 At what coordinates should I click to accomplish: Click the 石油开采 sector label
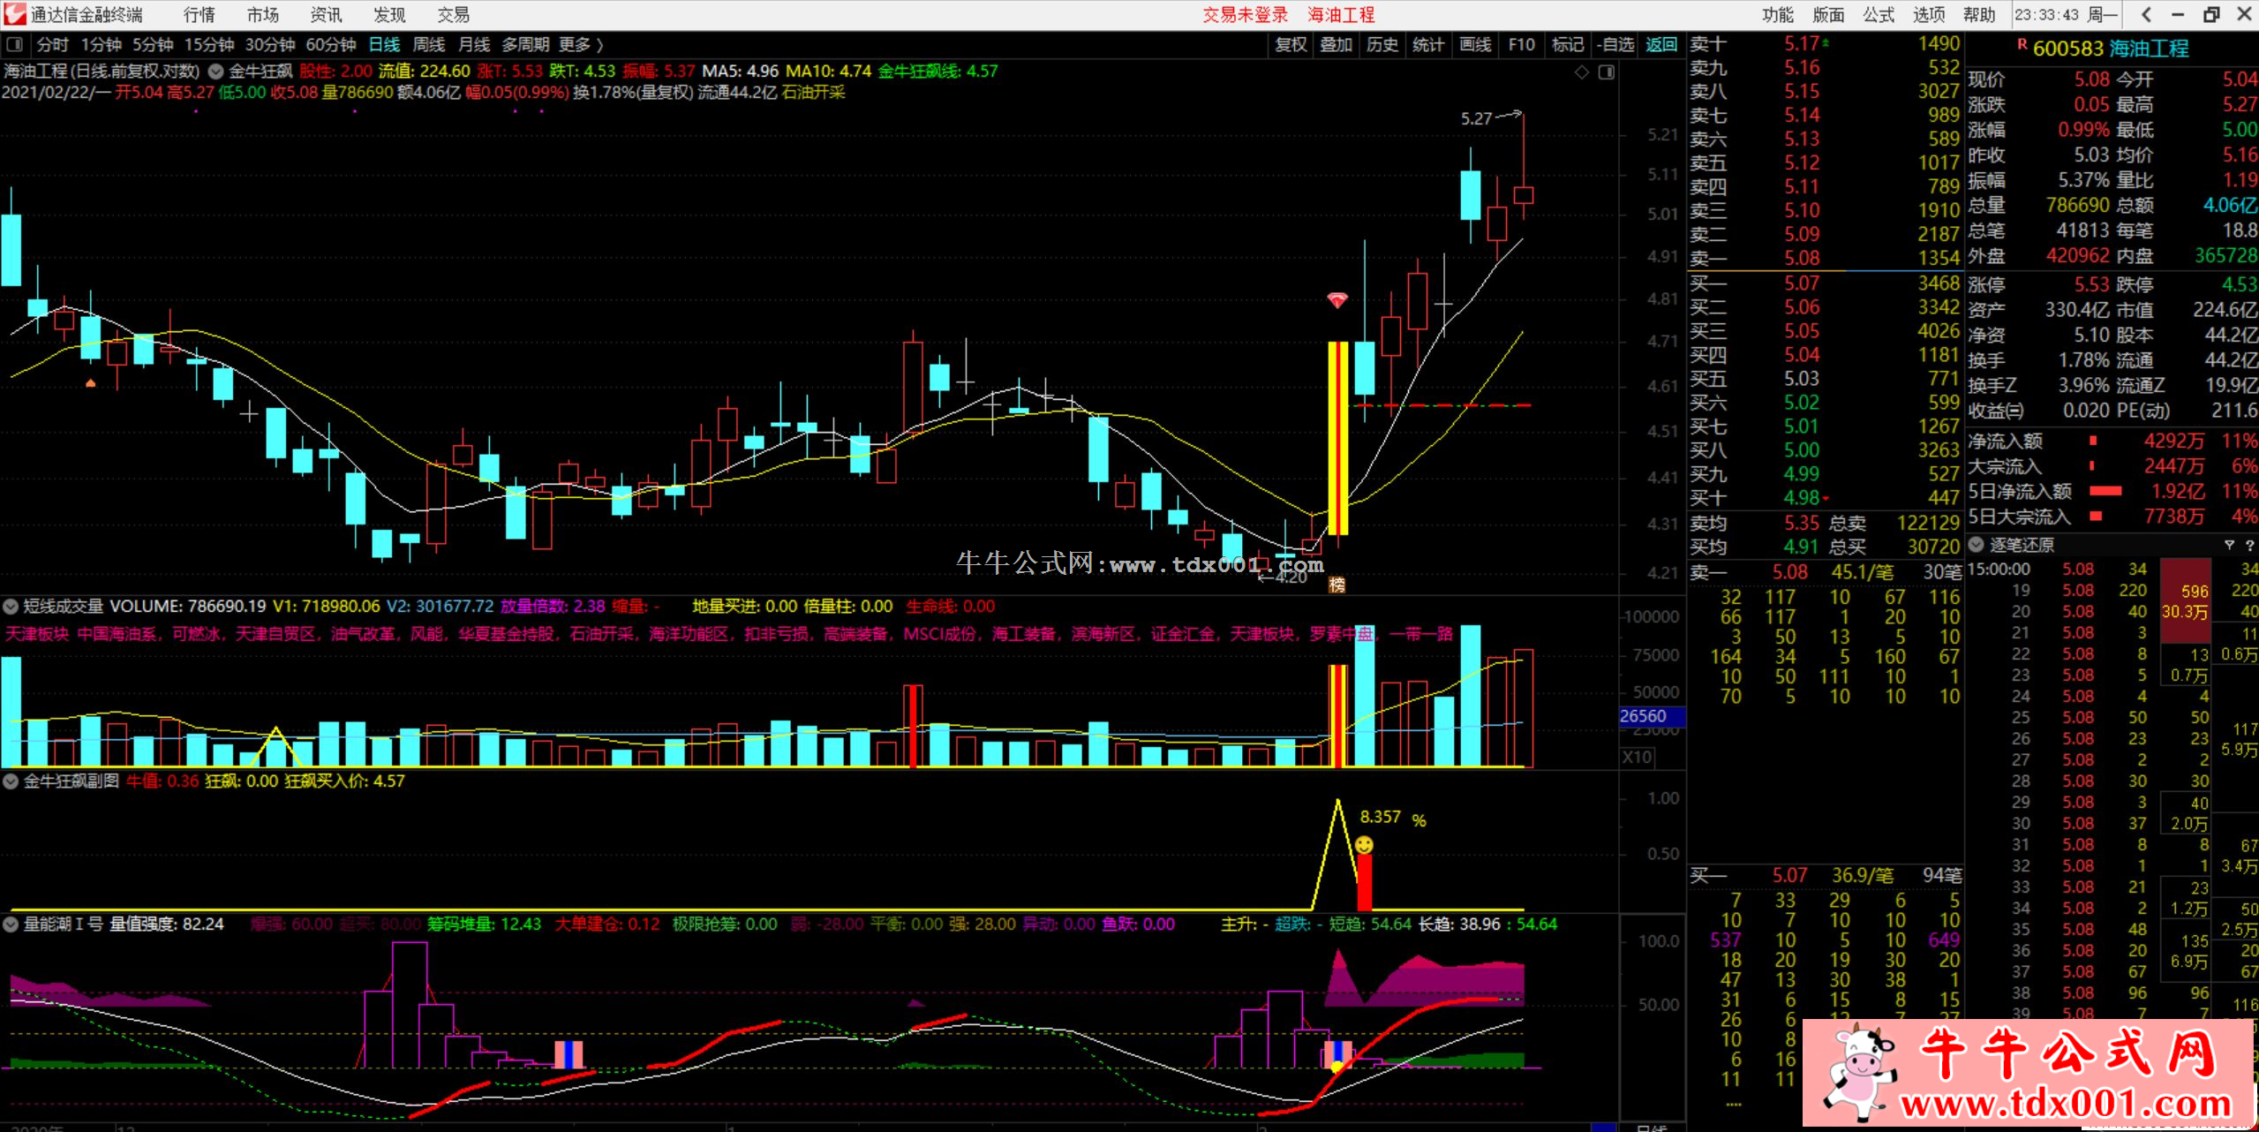click(813, 93)
